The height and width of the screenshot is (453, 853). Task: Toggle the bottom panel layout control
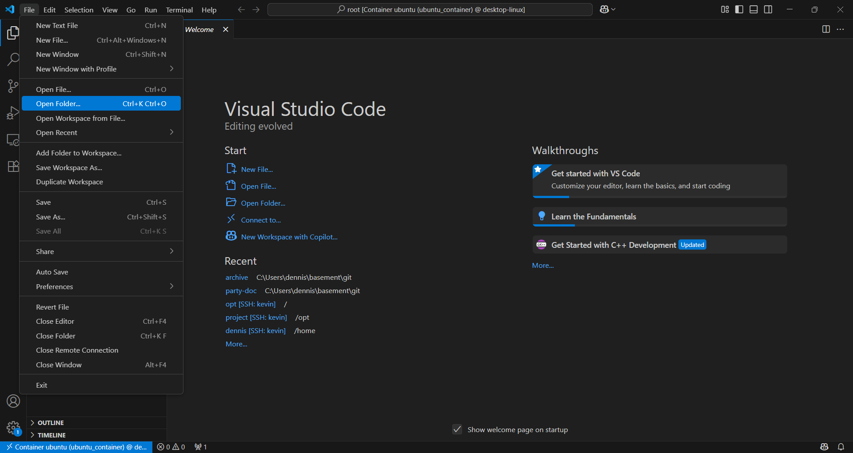[x=753, y=9]
